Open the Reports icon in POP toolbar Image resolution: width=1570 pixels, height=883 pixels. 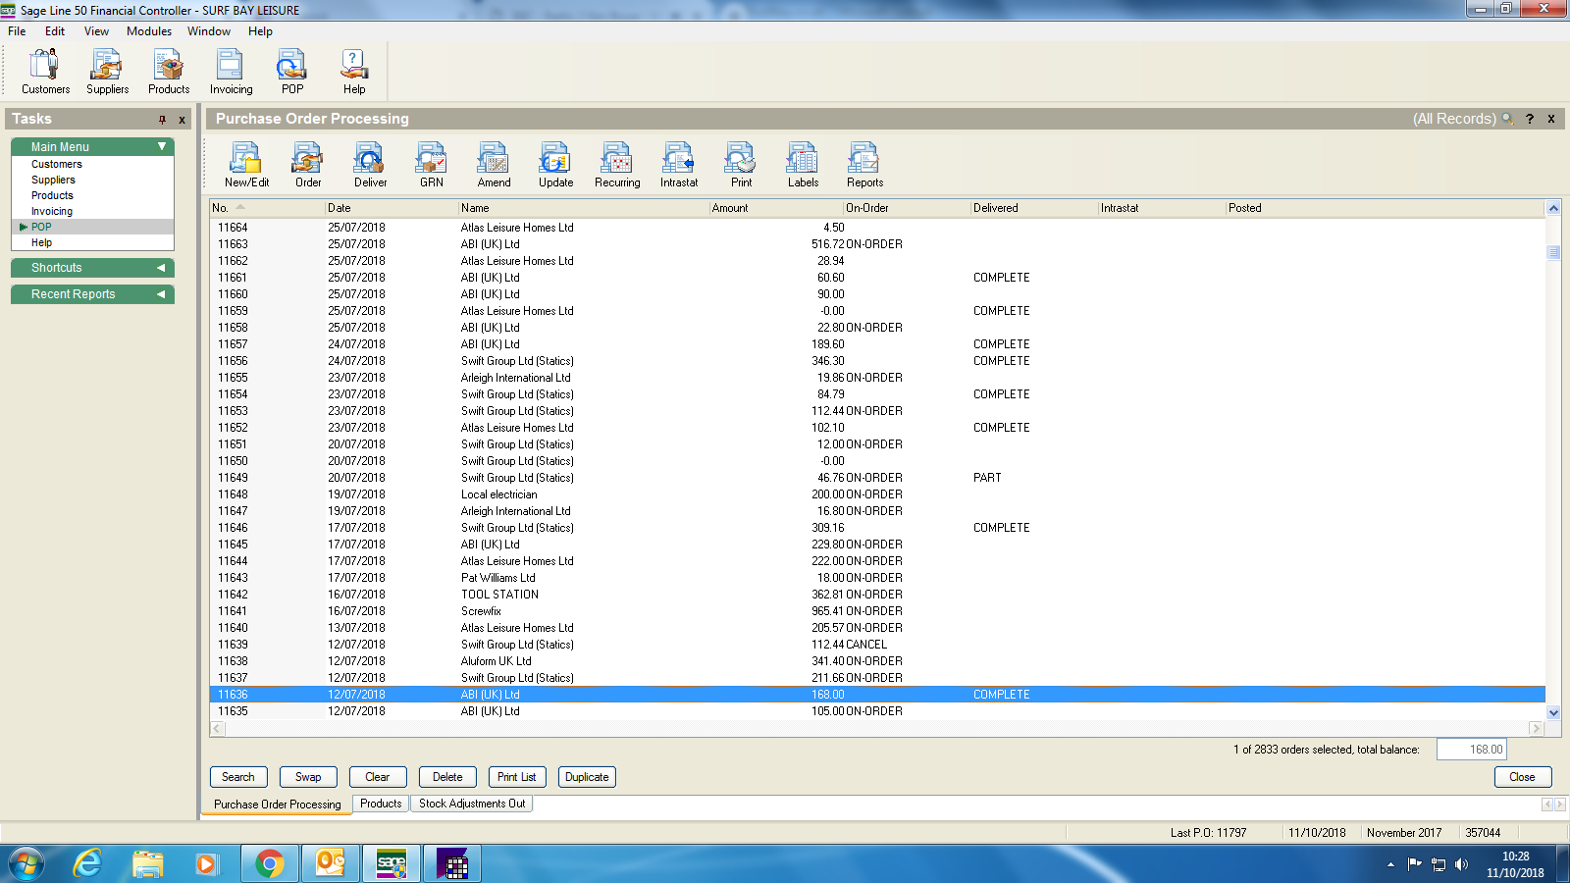pyautogui.click(x=864, y=164)
